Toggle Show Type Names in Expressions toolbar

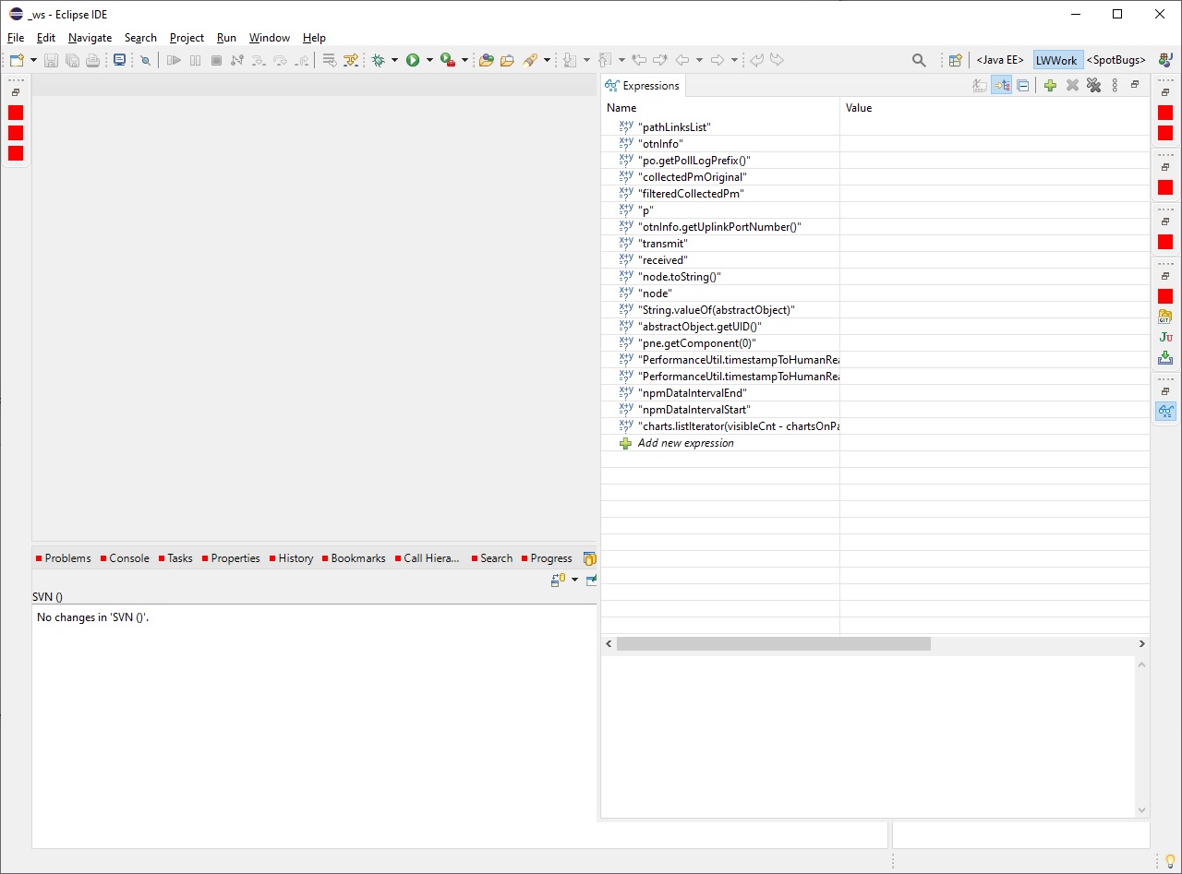[980, 86]
